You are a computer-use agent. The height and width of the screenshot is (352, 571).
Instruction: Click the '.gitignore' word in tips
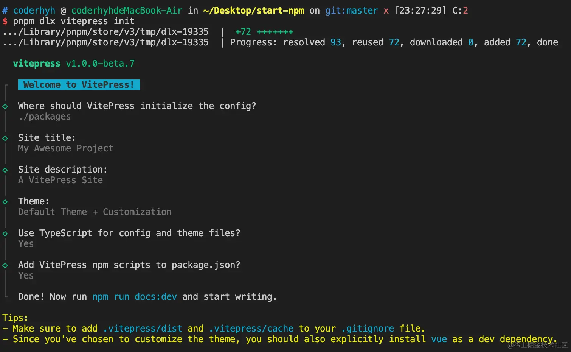pos(368,329)
